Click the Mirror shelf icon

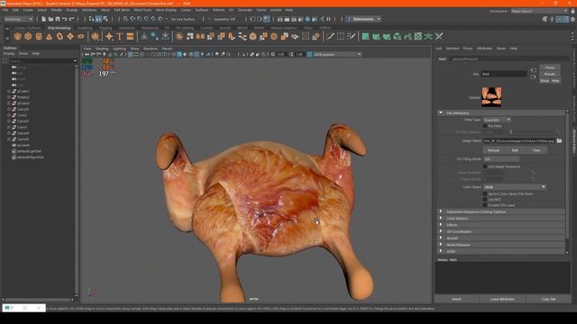coord(200,36)
